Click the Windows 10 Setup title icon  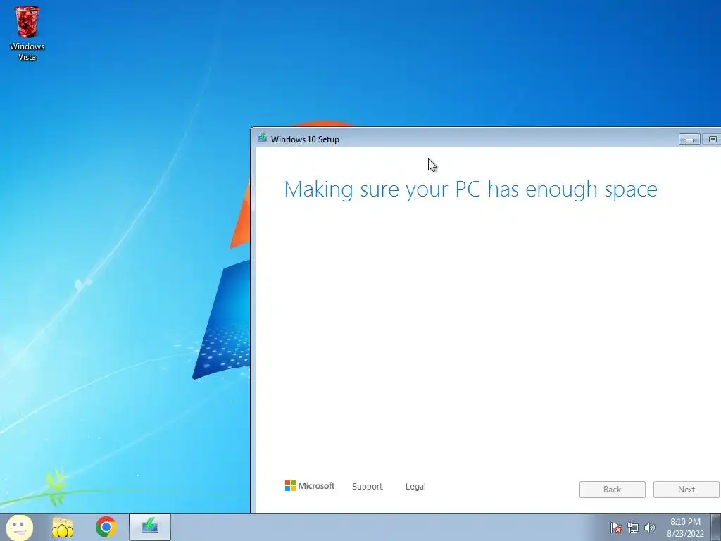click(x=263, y=137)
